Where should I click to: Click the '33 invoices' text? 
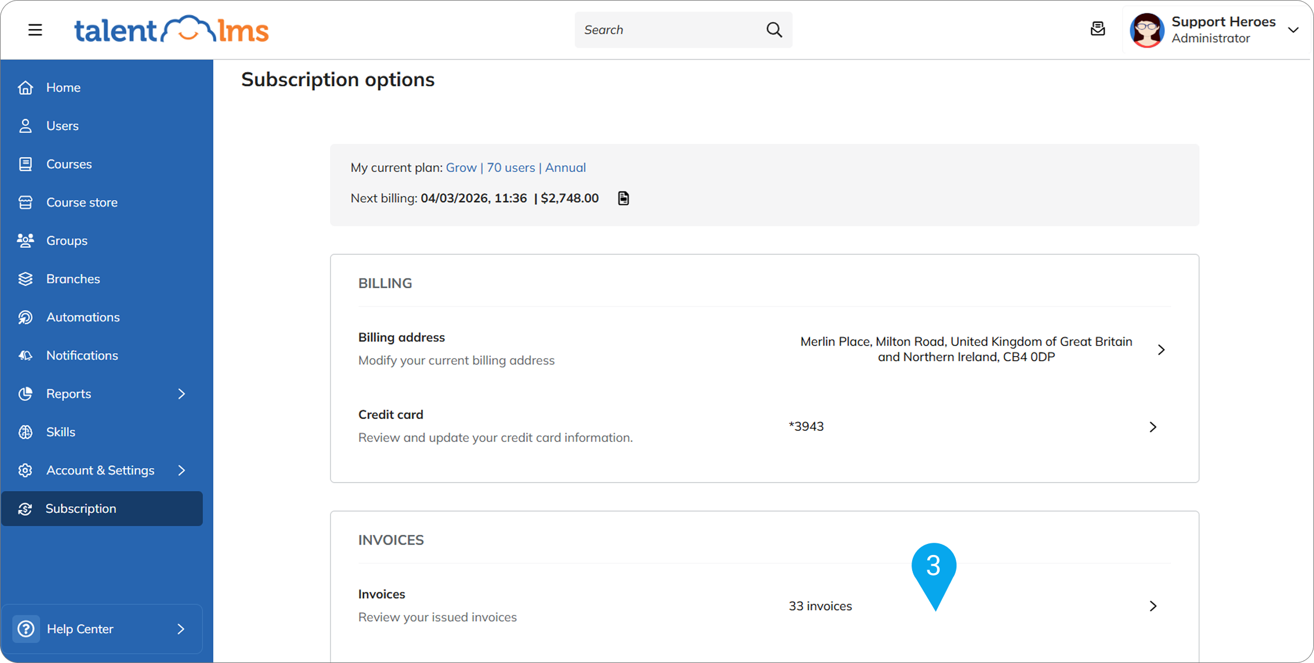[x=820, y=606]
